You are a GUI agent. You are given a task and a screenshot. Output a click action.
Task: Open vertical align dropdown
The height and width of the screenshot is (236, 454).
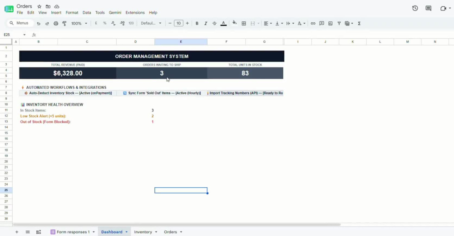[279, 23]
